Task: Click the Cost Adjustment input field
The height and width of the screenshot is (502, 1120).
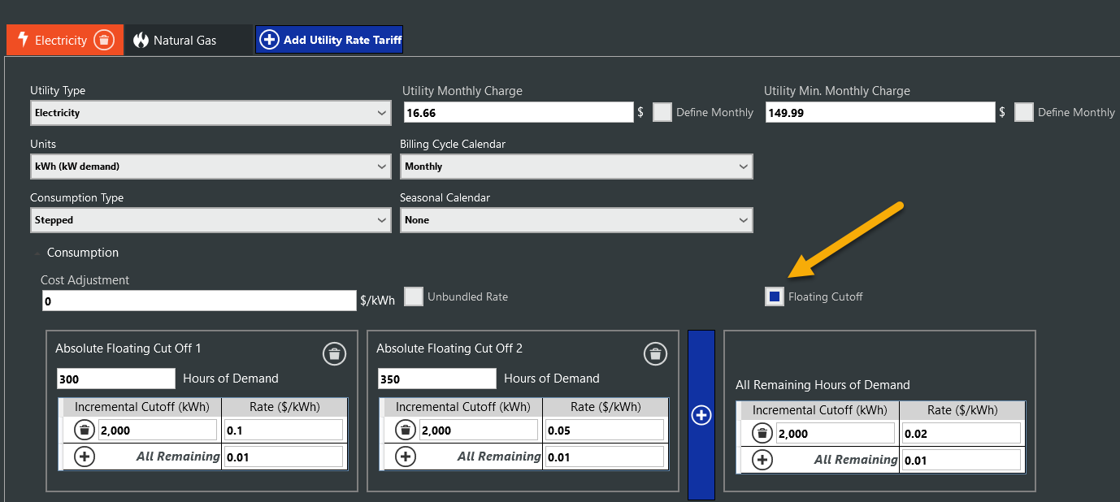Action: click(x=199, y=301)
